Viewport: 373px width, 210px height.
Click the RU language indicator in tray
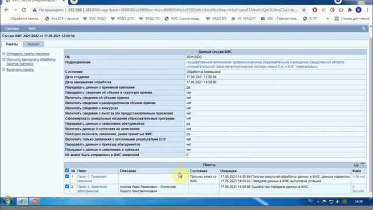pos(311,201)
